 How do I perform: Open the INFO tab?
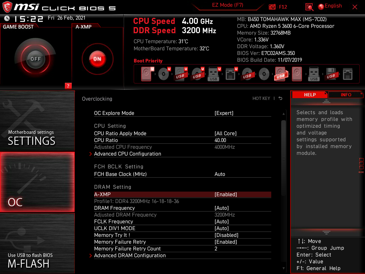[x=346, y=95]
